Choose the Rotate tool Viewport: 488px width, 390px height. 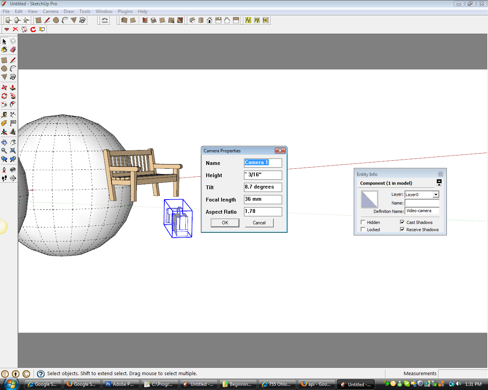pyautogui.click(x=4, y=96)
